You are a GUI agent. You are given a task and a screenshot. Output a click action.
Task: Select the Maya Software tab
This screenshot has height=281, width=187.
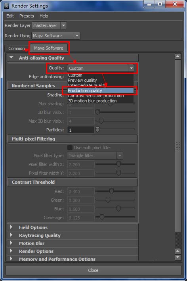48,48
